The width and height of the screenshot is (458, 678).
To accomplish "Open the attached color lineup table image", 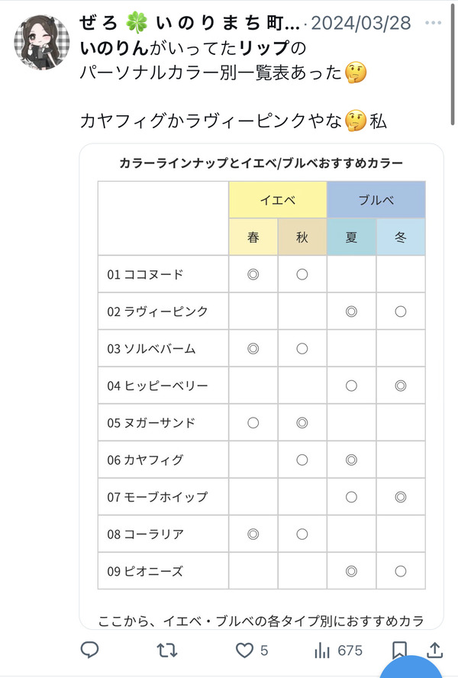I will (x=262, y=386).
